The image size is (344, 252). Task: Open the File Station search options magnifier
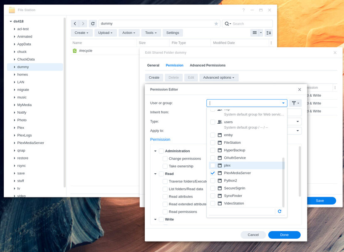click(228, 23)
